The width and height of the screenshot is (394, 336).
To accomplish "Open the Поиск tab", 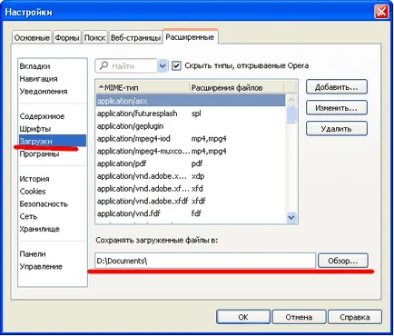I will (94, 38).
